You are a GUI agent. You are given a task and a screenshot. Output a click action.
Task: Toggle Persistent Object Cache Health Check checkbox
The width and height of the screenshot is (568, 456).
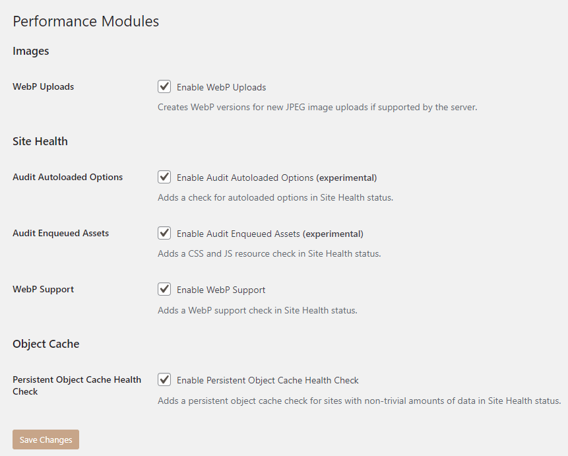point(164,379)
